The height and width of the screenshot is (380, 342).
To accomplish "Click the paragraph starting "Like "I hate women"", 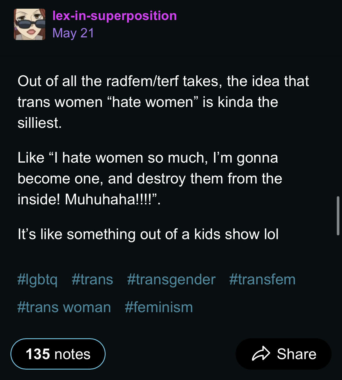I will tap(150, 179).
